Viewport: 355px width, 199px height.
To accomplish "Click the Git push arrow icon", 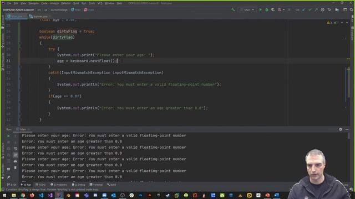I will click(316, 10).
